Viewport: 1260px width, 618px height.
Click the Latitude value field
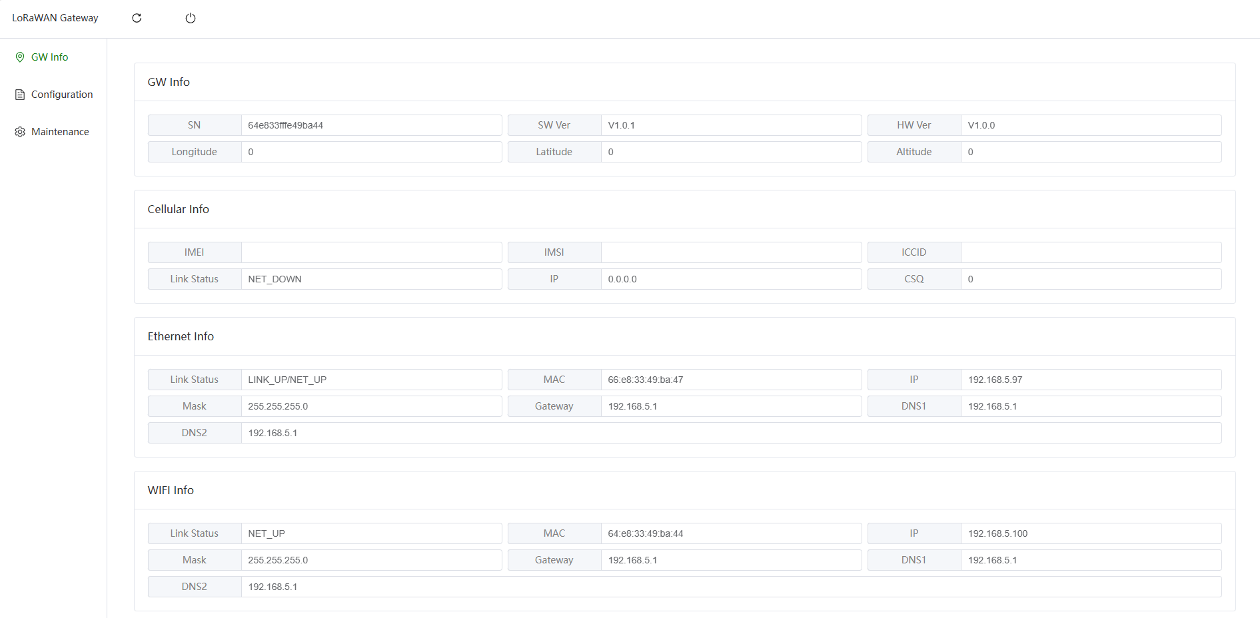click(x=731, y=152)
